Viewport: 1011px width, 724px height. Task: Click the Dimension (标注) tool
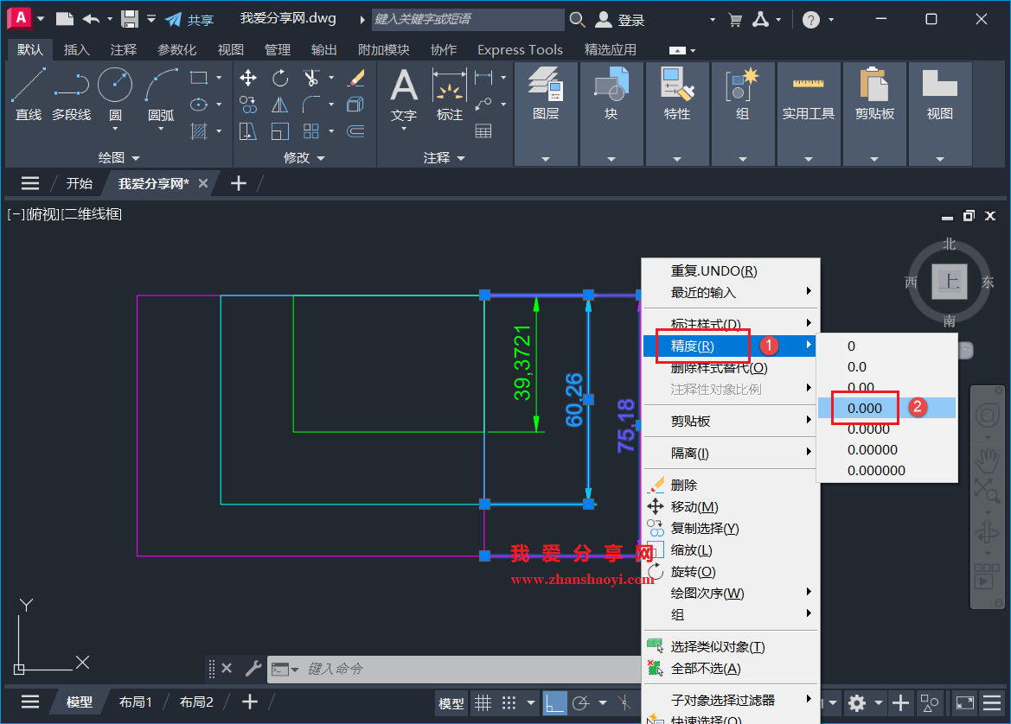(x=450, y=95)
